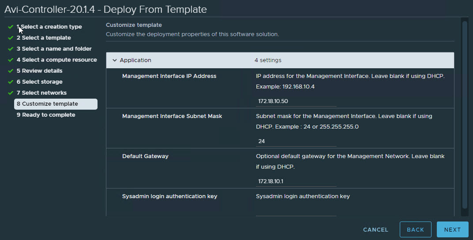This screenshot has height=240, width=473.
Task: Collapse the Application settings section chevron
Action: coord(115,60)
